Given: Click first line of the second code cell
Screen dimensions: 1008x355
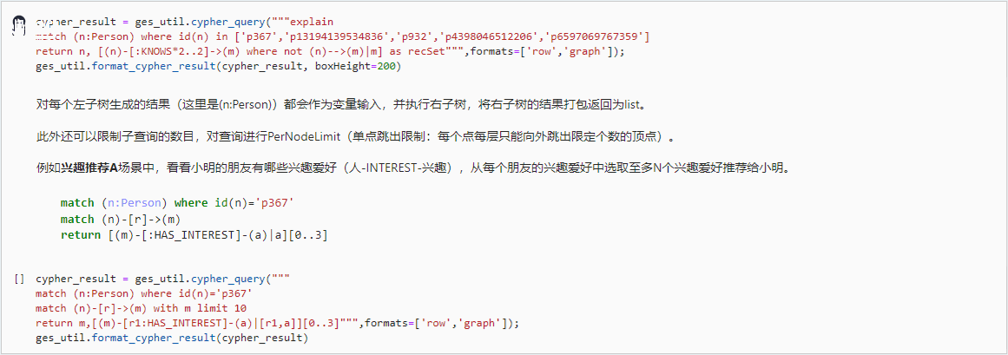Looking at the screenshot, I should tap(162, 279).
